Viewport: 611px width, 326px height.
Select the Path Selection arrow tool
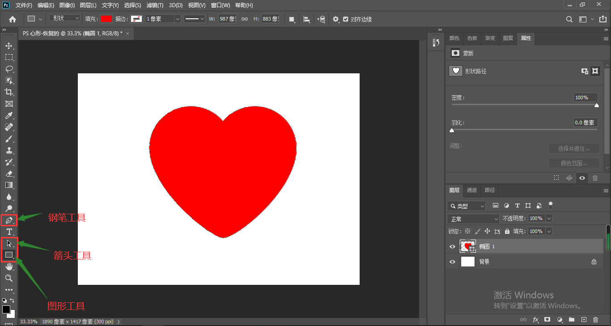tap(8, 243)
